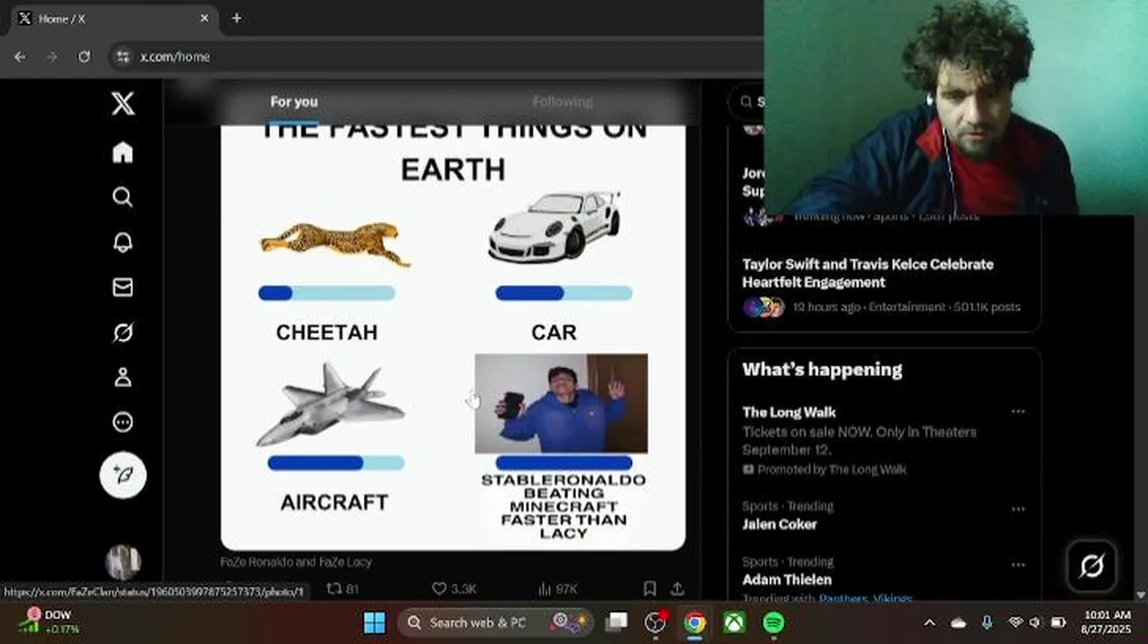Viewport: 1148px width, 644px height.
Task: Click microphone tray icon
Action: tap(987, 623)
